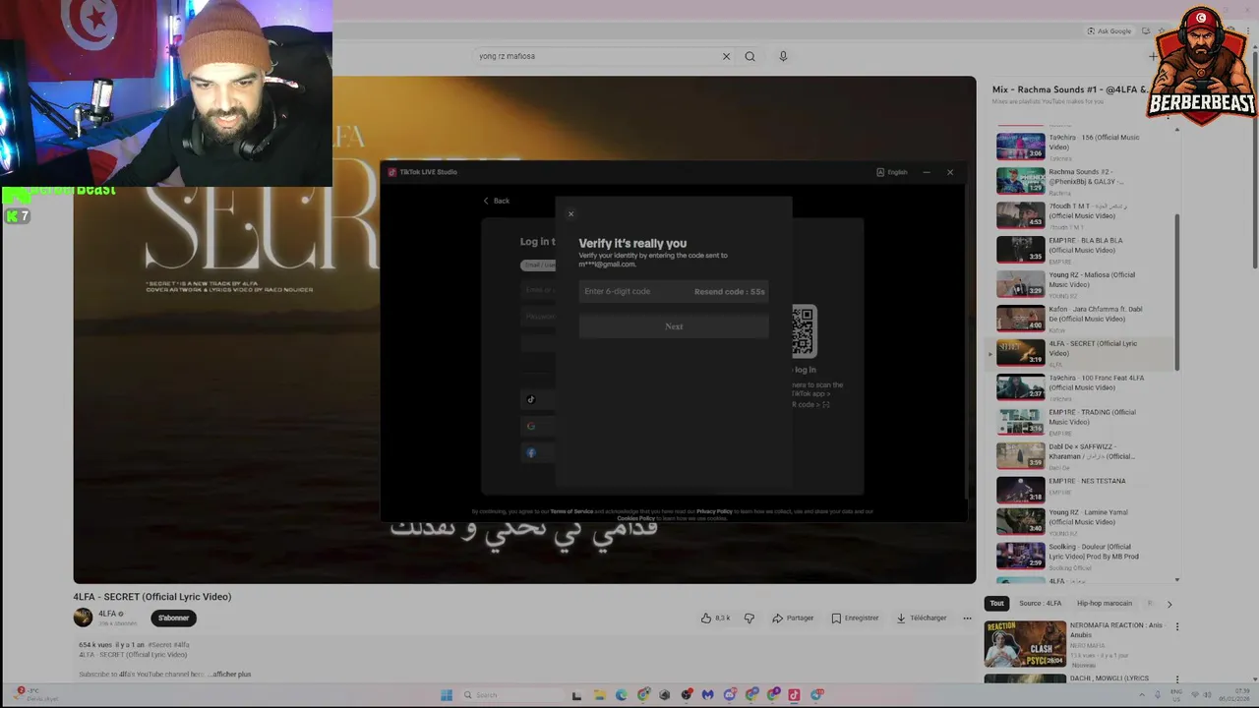Open TikTok LIVE Studio from the taskbar
Screen dimensions: 1259x708
[x=794, y=695]
